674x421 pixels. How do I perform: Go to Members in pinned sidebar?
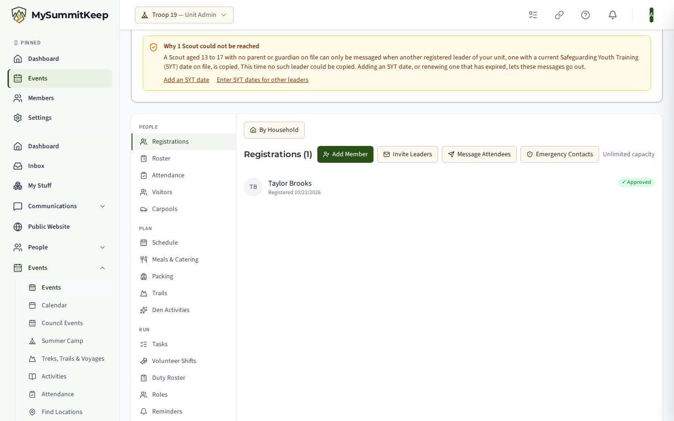tap(59, 98)
